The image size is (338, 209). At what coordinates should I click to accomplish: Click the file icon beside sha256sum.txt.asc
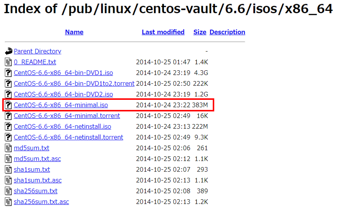tap(8, 202)
